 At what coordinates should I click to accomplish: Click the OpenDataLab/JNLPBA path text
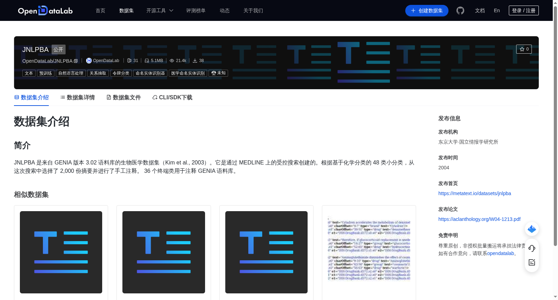[47, 61]
